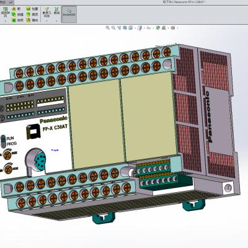Select the Wrap (包覆) feature tool
The width and height of the screenshot is (248, 248).
(32, 9)
